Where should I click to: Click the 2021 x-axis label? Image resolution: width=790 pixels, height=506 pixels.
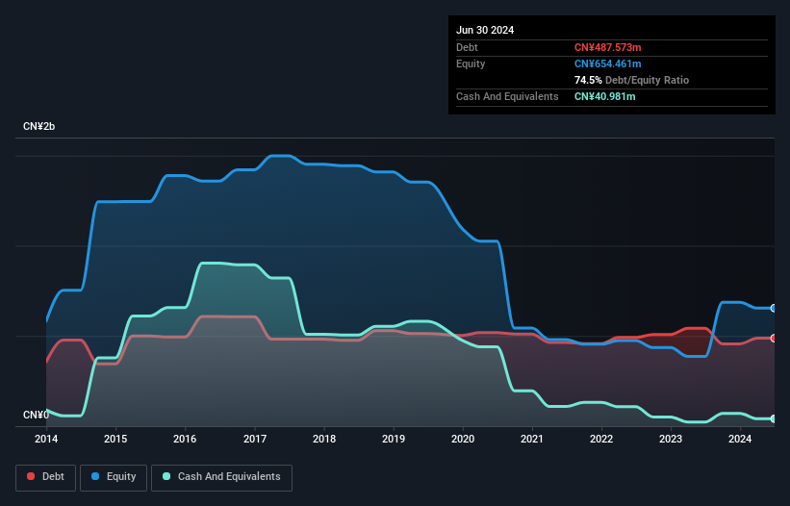click(532, 439)
